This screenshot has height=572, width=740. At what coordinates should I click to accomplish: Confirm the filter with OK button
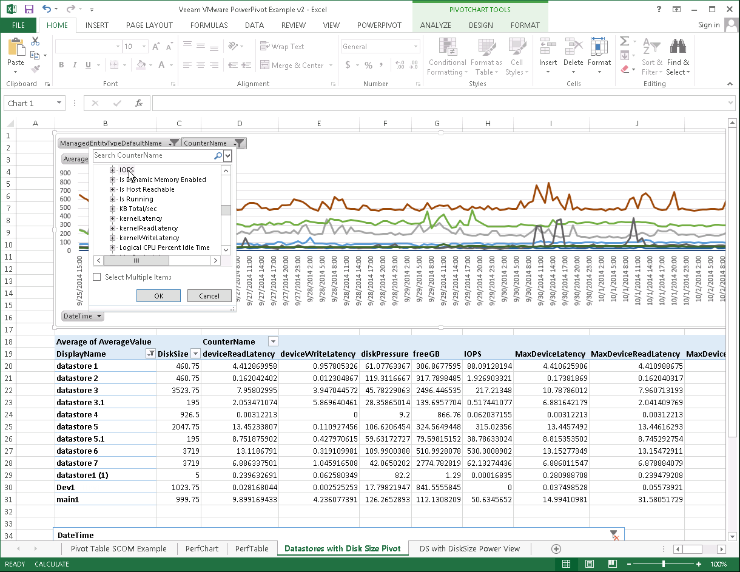[158, 296]
